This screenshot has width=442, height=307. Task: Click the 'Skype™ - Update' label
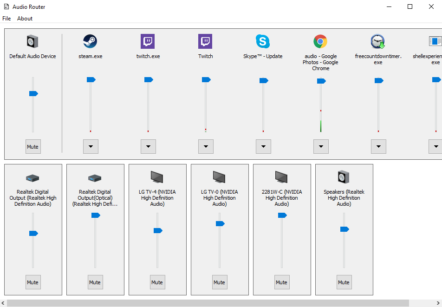[263, 56]
